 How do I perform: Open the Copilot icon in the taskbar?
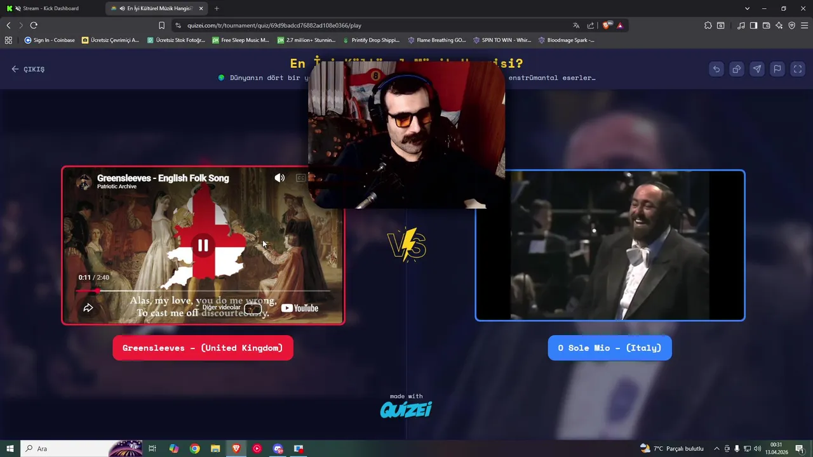tap(174, 449)
